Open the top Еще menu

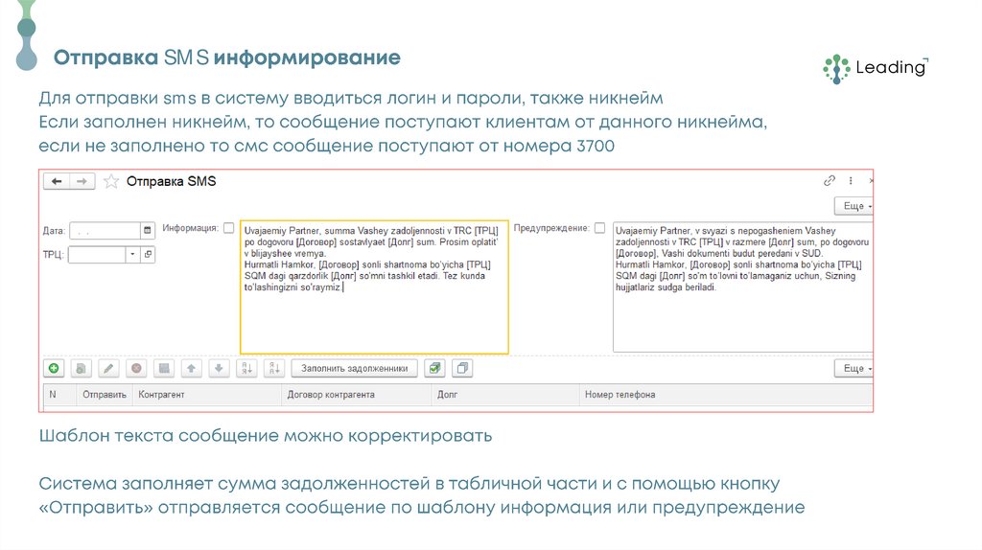pos(853,206)
